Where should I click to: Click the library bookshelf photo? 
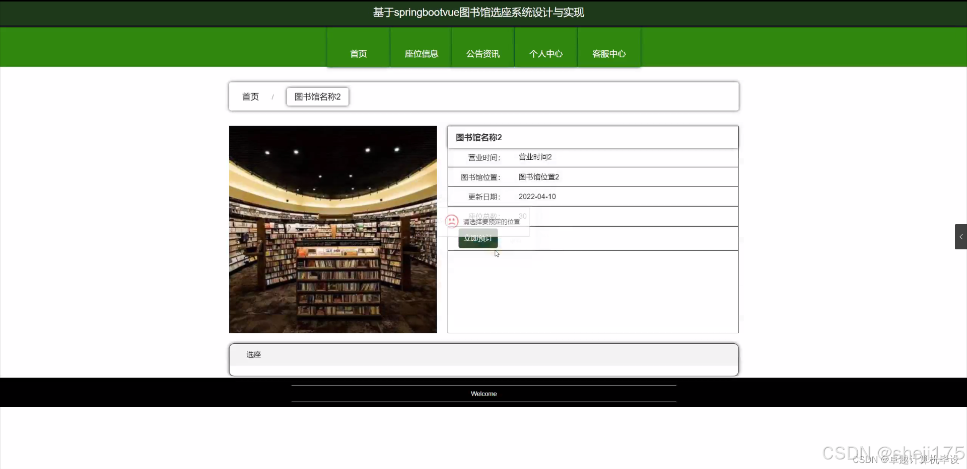tap(333, 229)
